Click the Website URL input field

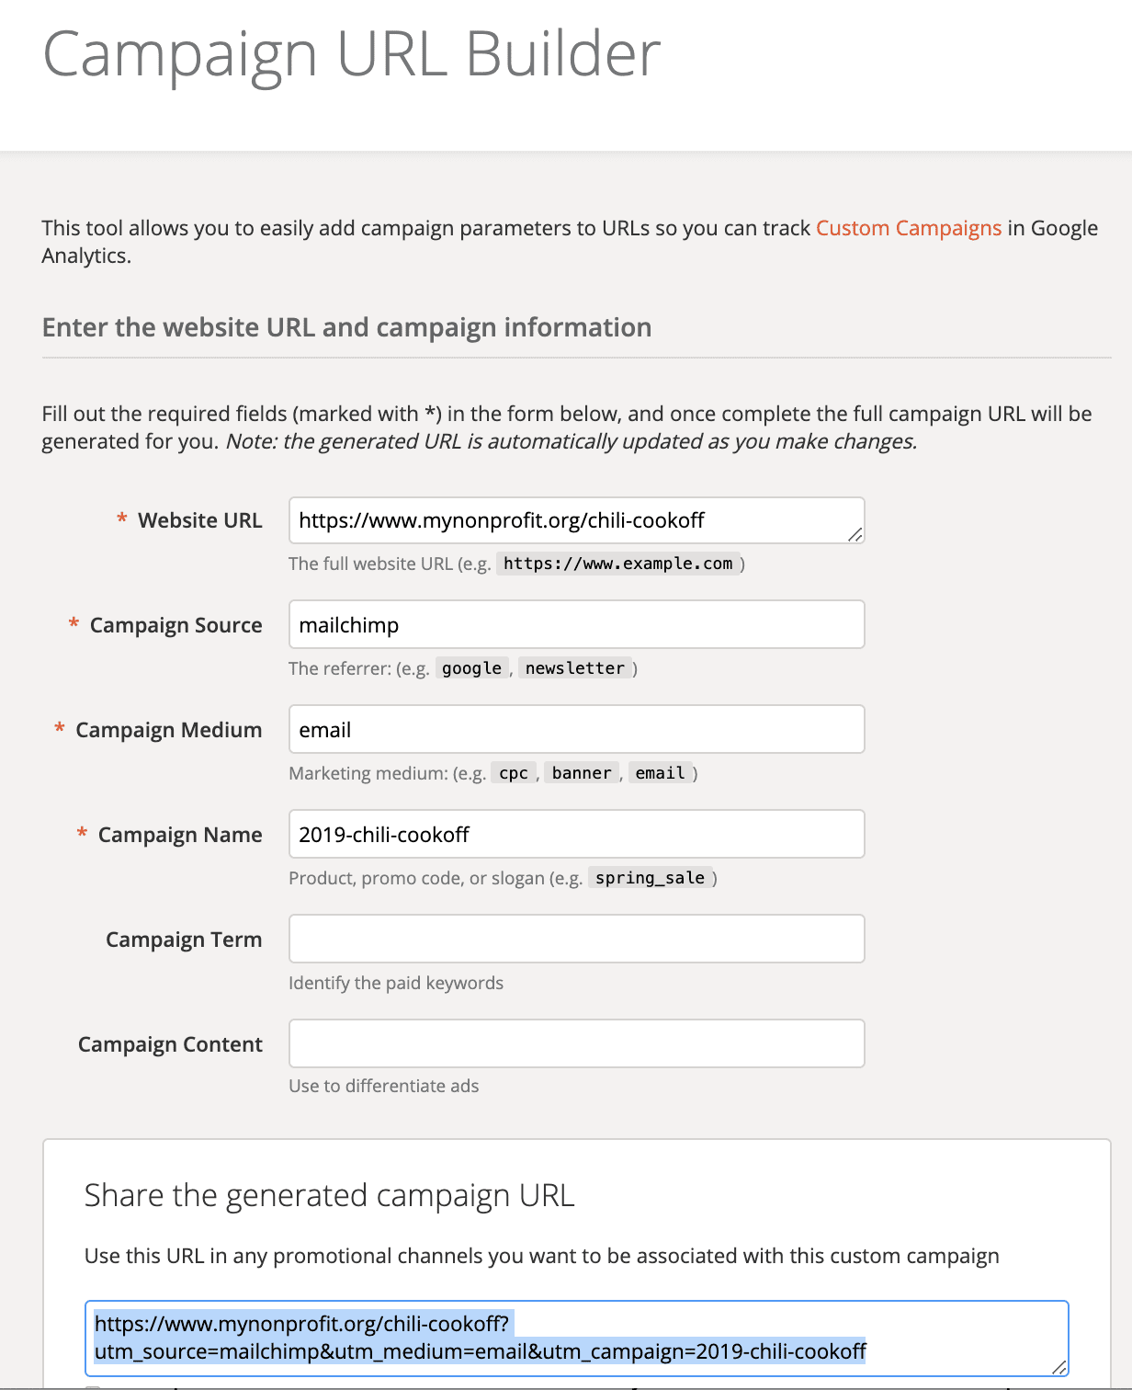(576, 520)
